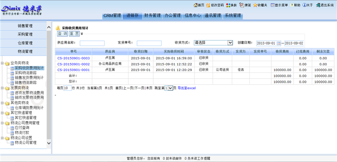Click the 办公用品供应商 supplier cell
The width and height of the screenshot is (337, 162).
tap(110, 64)
